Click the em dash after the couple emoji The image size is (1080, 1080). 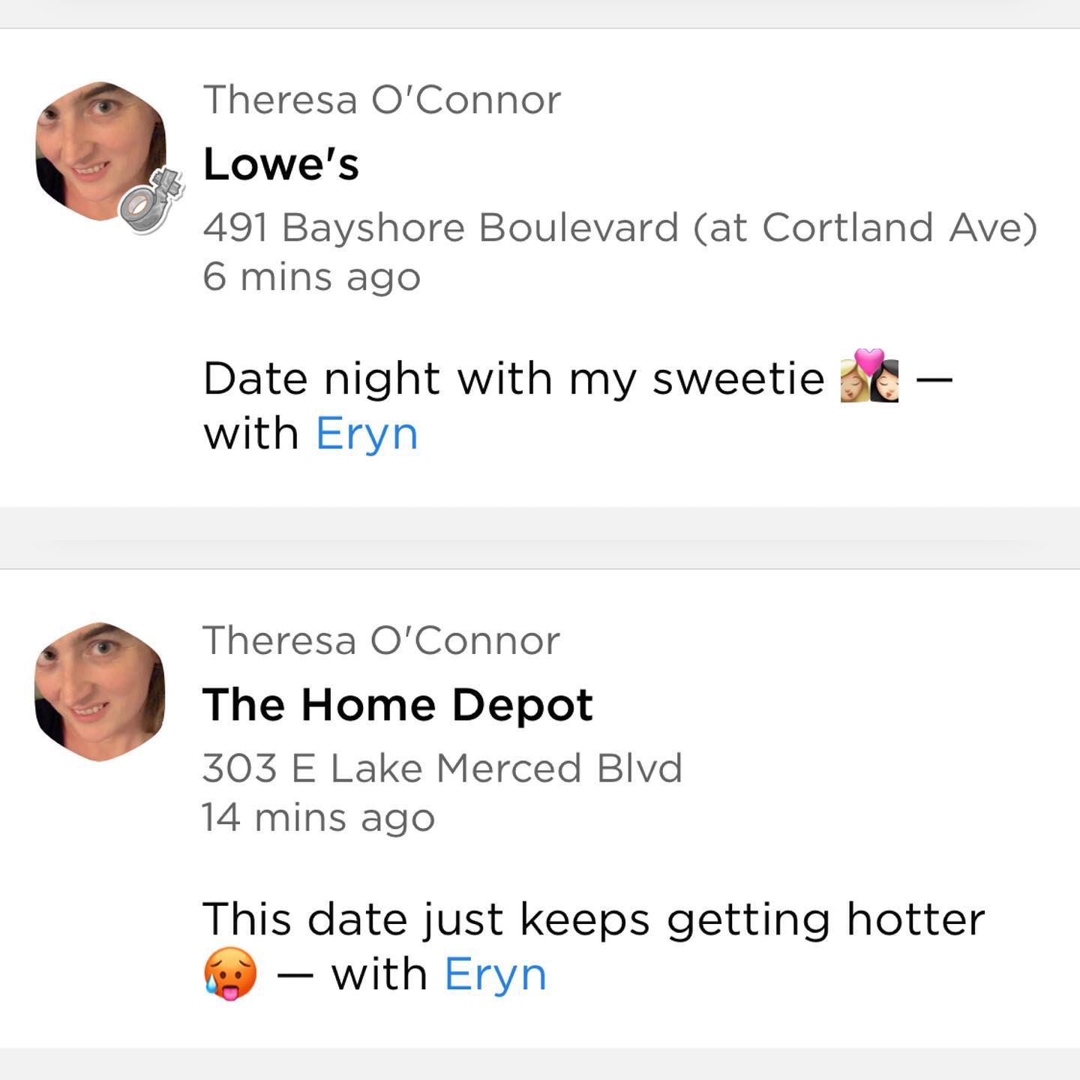point(934,378)
